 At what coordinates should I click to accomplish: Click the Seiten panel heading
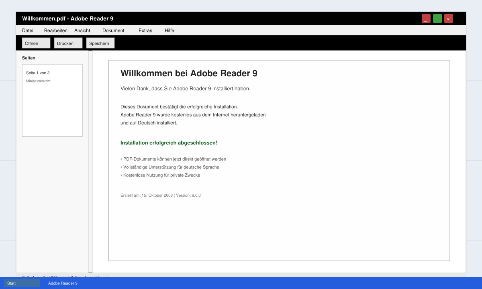pos(29,58)
